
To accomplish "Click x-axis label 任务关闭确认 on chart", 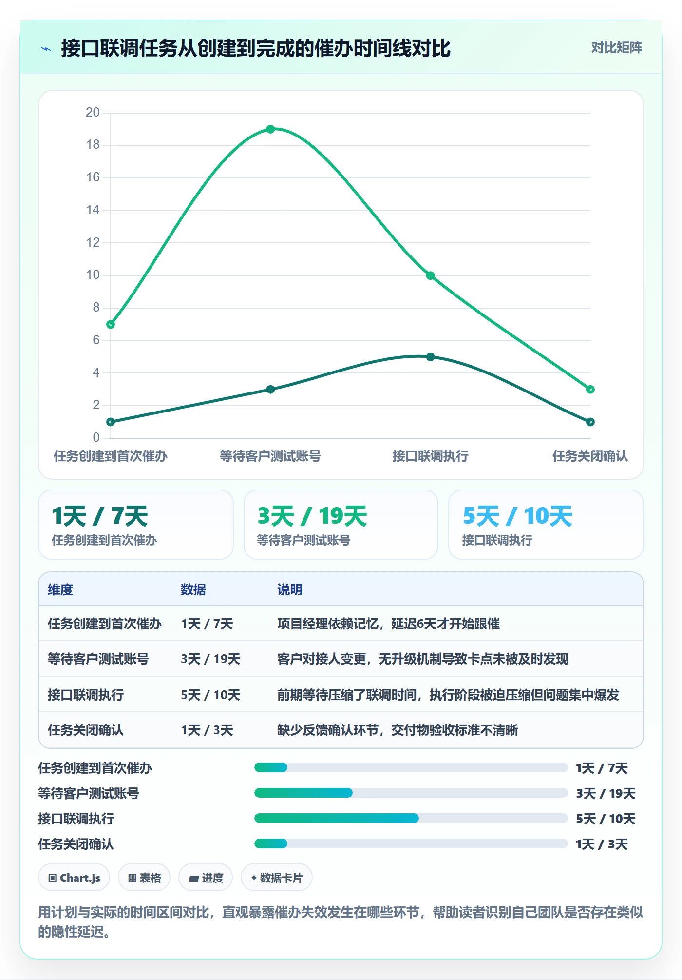I will coord(590,456).
